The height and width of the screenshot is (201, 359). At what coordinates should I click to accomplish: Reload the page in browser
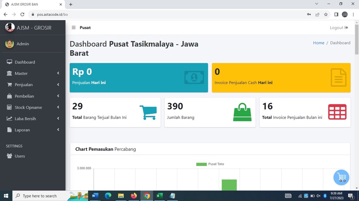pyautogui.click(x=22, y=15)
